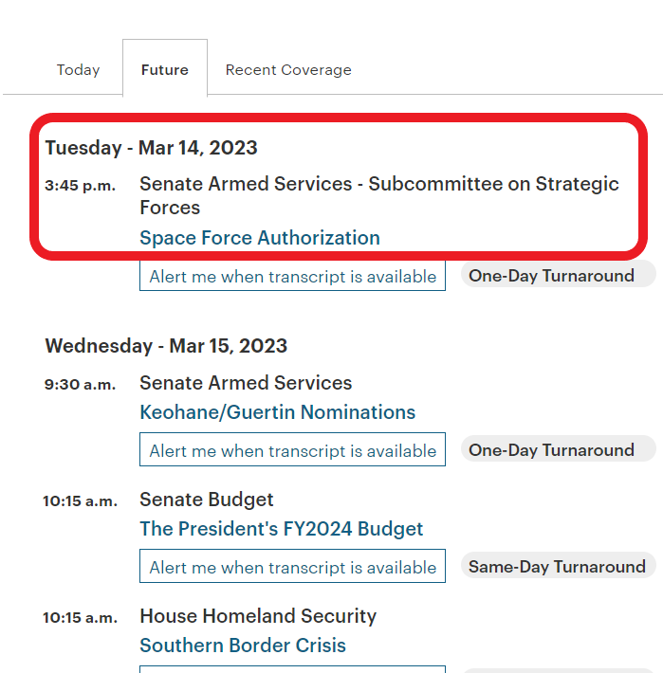Click the 3:45 p.m. time label
The width and height of the screenshot is (663, 673).
point(81,186)
